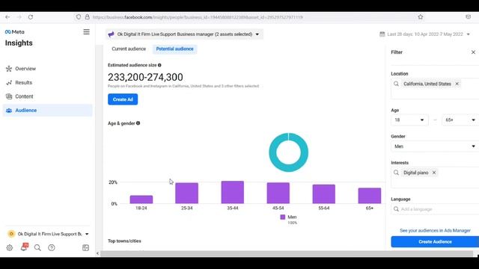Image resolution: width=479 pixels, height=269 pixels.
Task: Click the Add a language field
Action: point(435,209)
